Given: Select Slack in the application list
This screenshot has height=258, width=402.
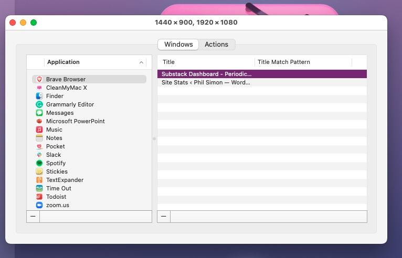Looking at the screenshot, I should 54,155.
